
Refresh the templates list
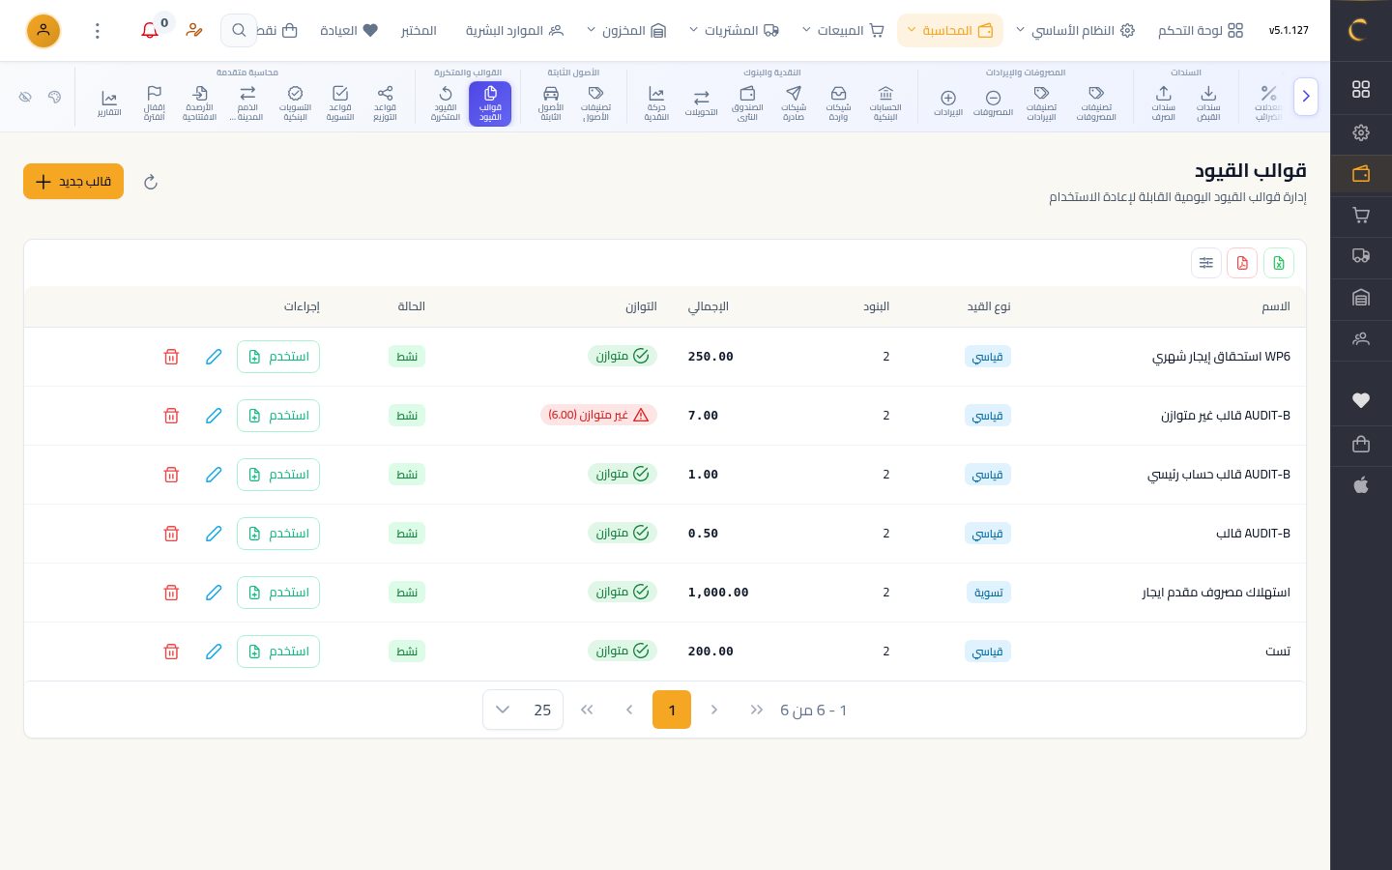coord(151,182)
